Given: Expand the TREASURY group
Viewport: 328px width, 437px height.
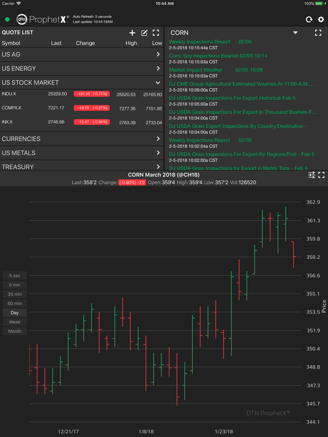Looking at the screenshot, I should [82, 166].
